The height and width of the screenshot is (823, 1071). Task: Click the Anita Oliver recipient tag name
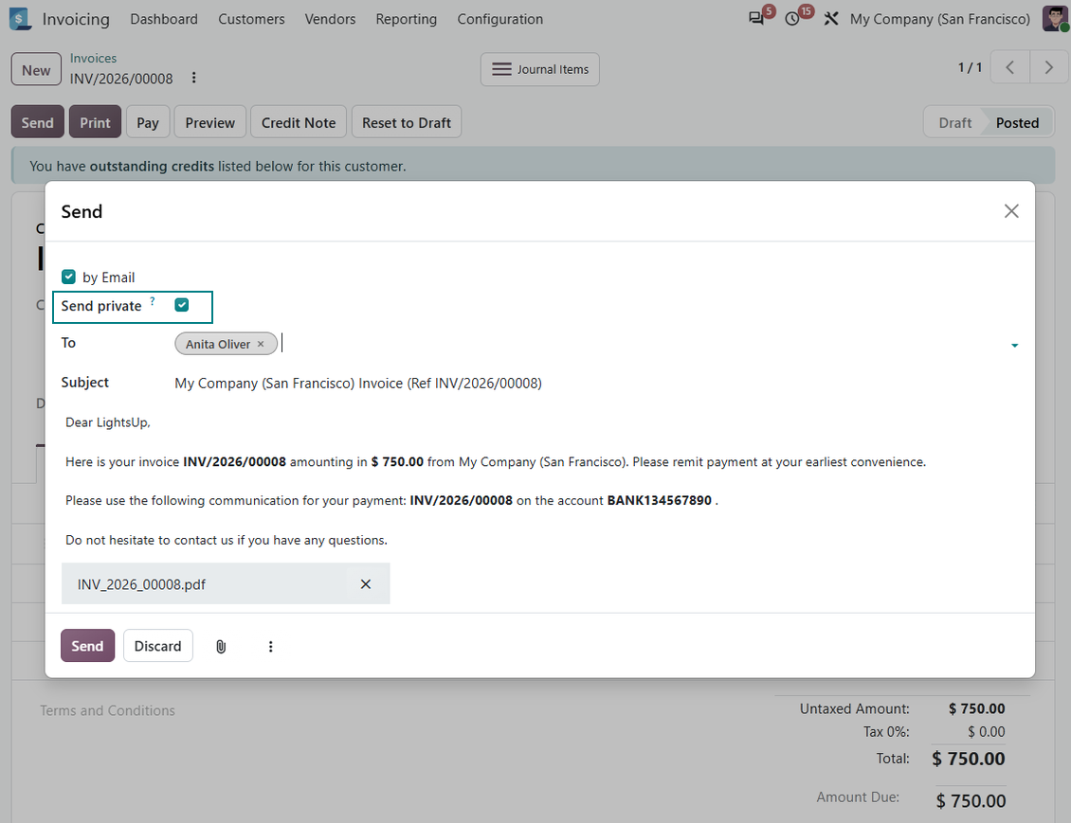click(218, 344)
